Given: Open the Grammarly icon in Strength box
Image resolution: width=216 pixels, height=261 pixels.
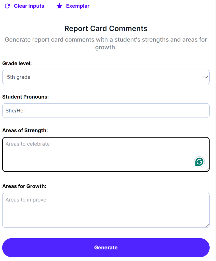Looking at the screenshot, I should (199, 162).
